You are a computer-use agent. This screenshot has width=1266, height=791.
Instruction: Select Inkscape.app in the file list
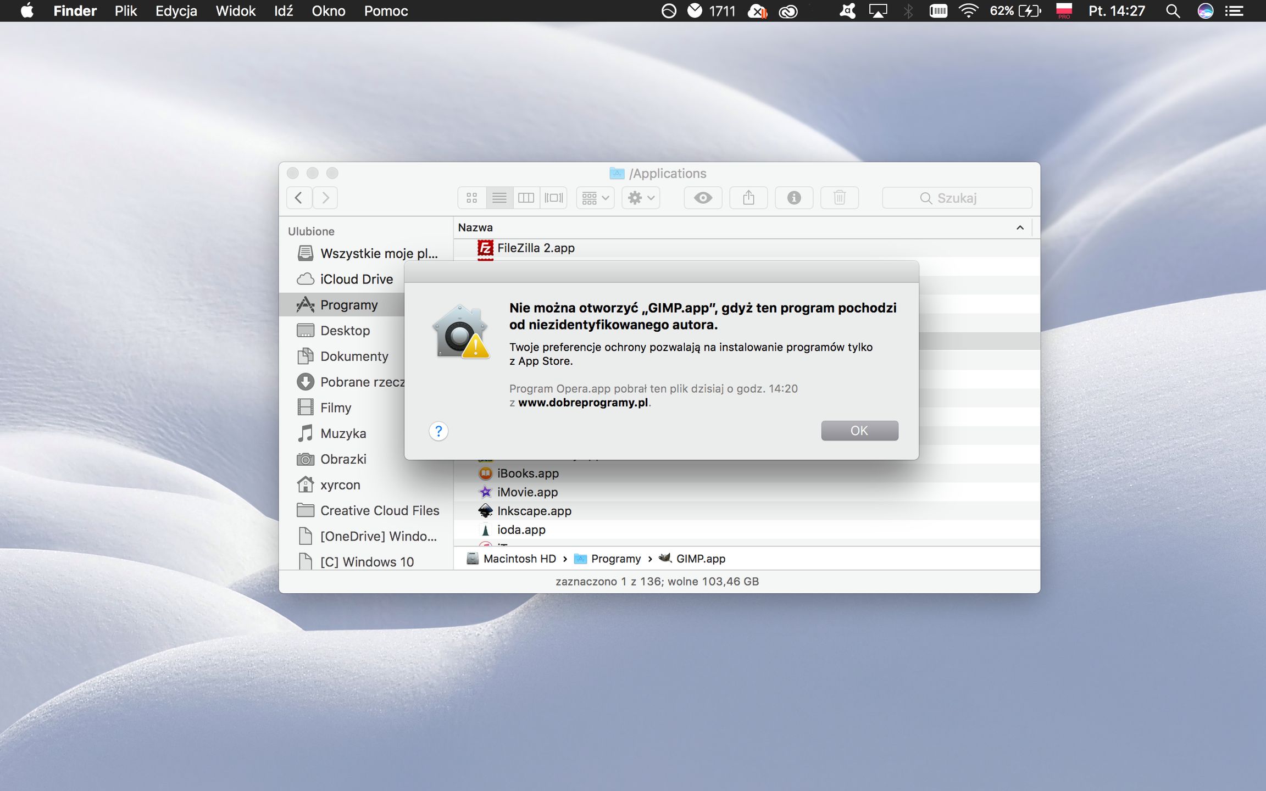(534, 511)
